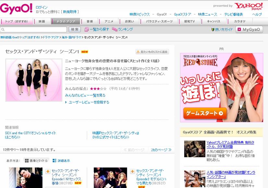This screenshot has width=268, height=188.
Task: Open the ドラマ・アジア tab
Action: 66,21
